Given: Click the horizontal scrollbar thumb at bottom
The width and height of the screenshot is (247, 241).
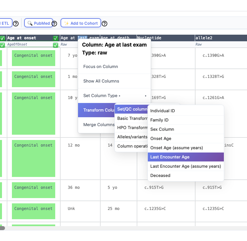Looking at the screenshot, I should coord(2,228).
